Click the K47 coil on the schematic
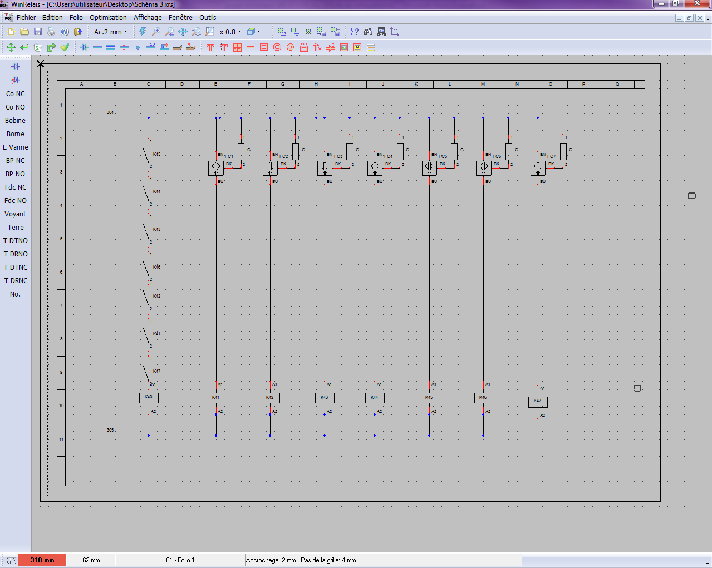 (x=538, y=401)
